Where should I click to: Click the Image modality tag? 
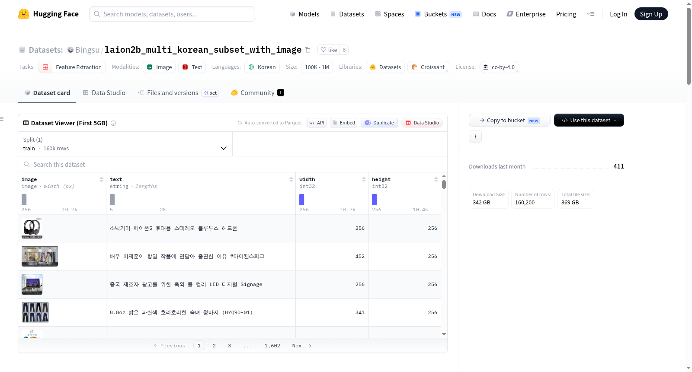click(x=159, y=67)
